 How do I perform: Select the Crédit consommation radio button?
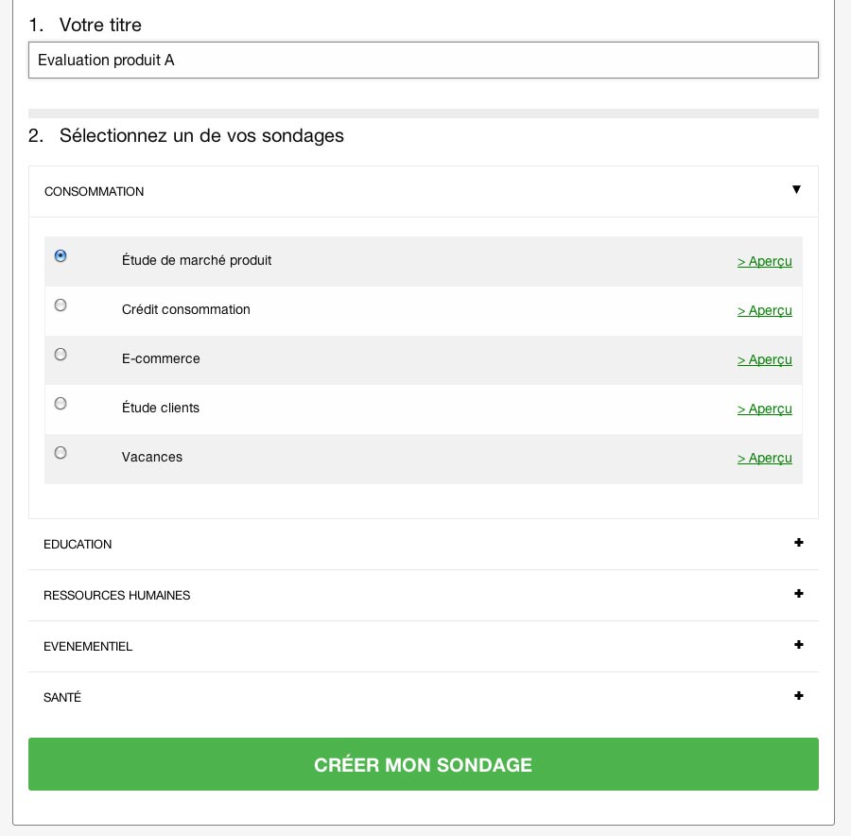61,305
